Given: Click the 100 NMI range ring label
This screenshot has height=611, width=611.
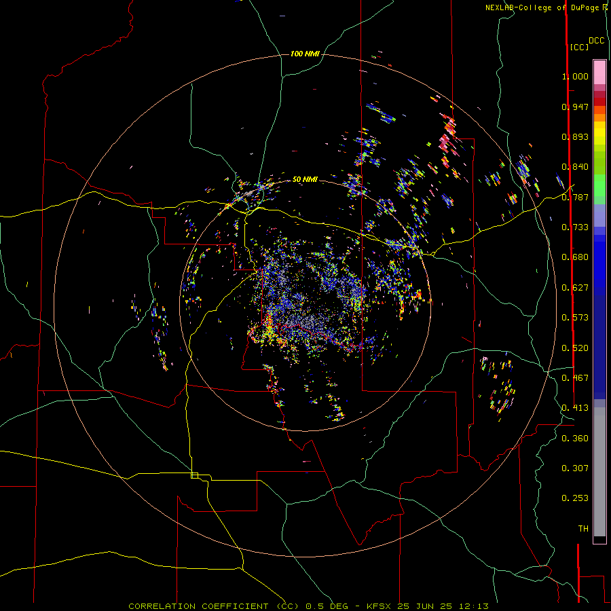Looking at the screenshot, I should coord(305,54).
